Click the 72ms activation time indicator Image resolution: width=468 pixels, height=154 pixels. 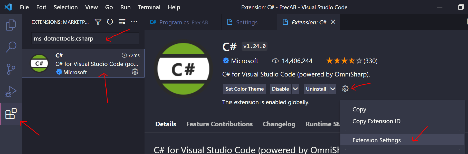click(131, 55)
